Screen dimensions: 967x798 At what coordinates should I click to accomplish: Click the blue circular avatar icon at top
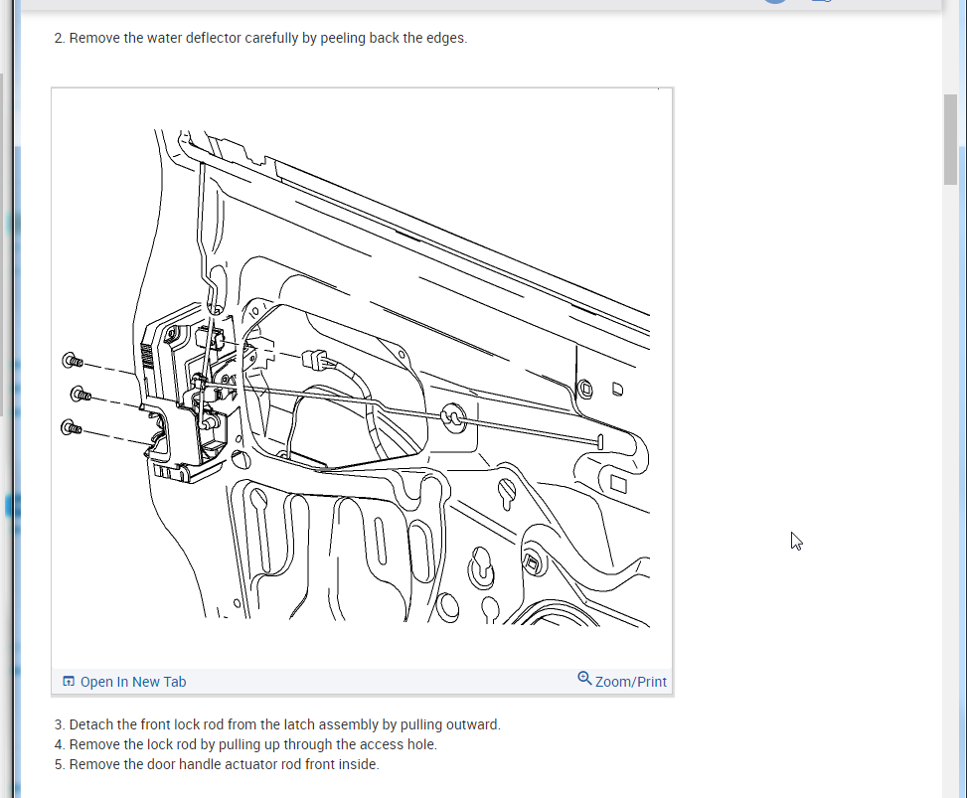[x=773, y=2]
